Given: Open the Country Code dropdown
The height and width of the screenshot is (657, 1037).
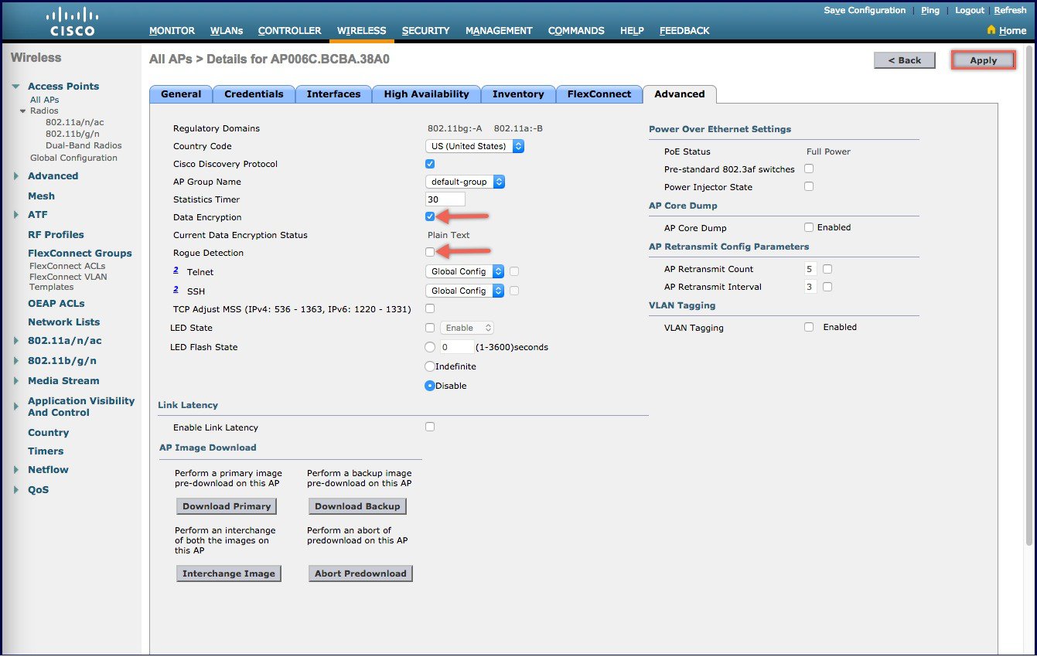Looking at the screenshot, I should 475,146.
